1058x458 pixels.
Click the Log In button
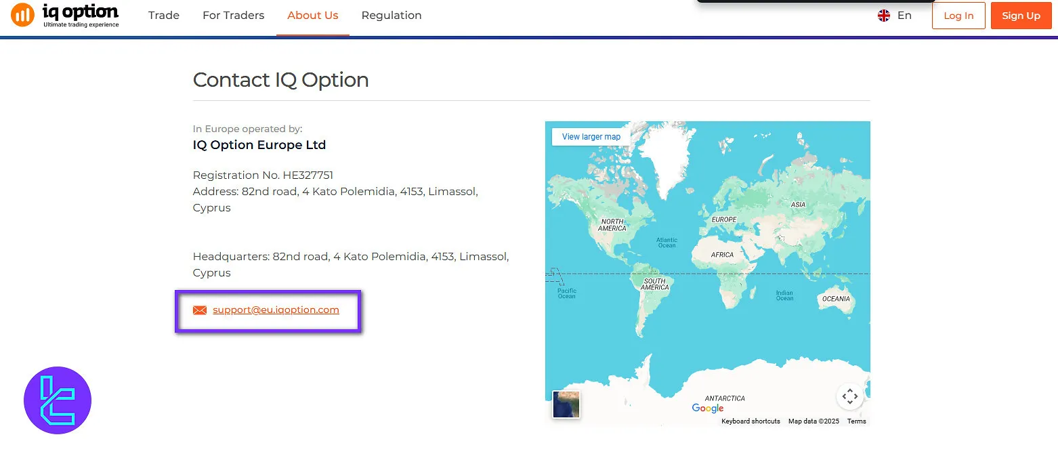(958, 15)
